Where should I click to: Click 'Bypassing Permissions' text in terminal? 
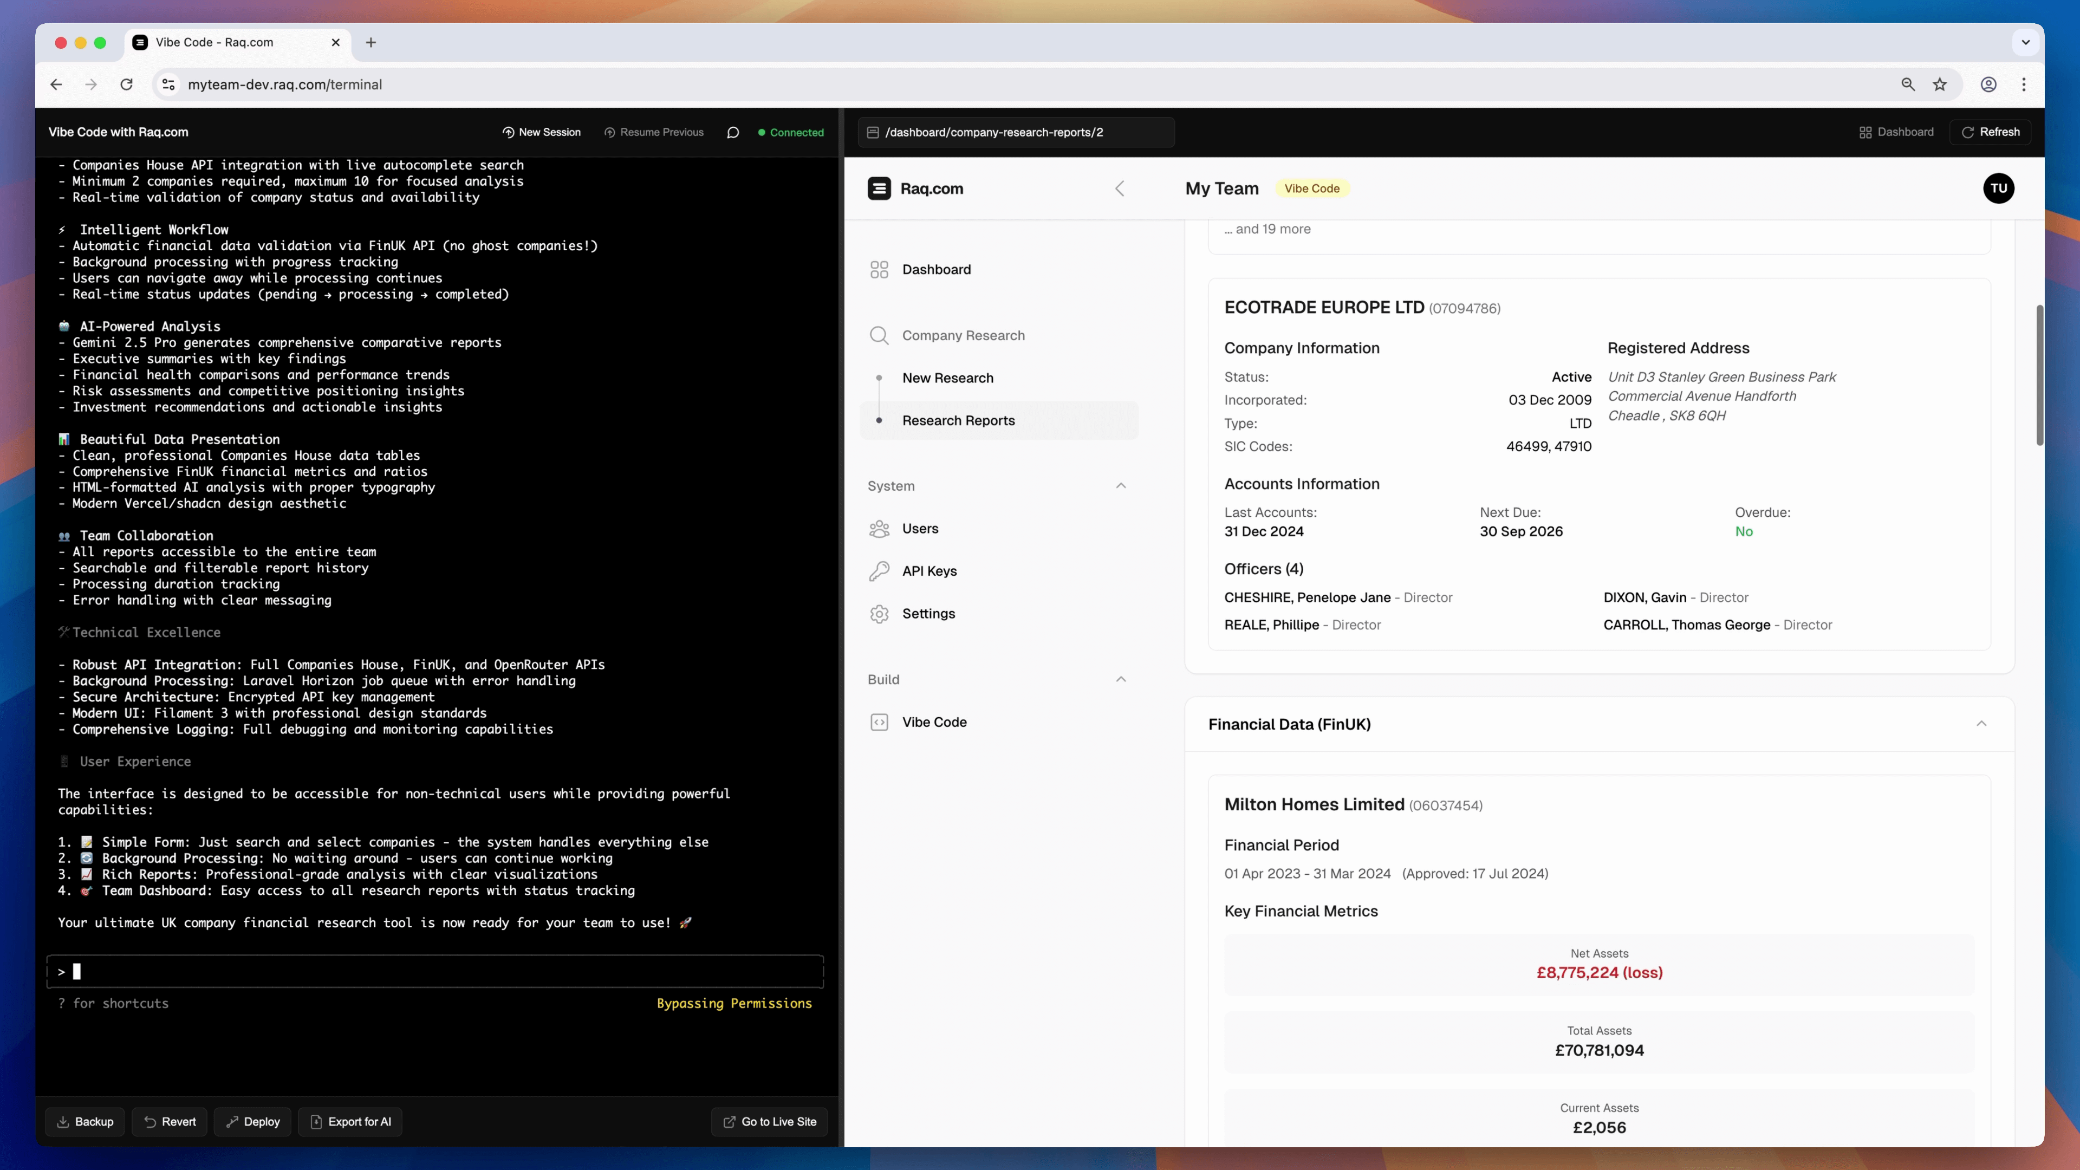(x=734, y=1004)
